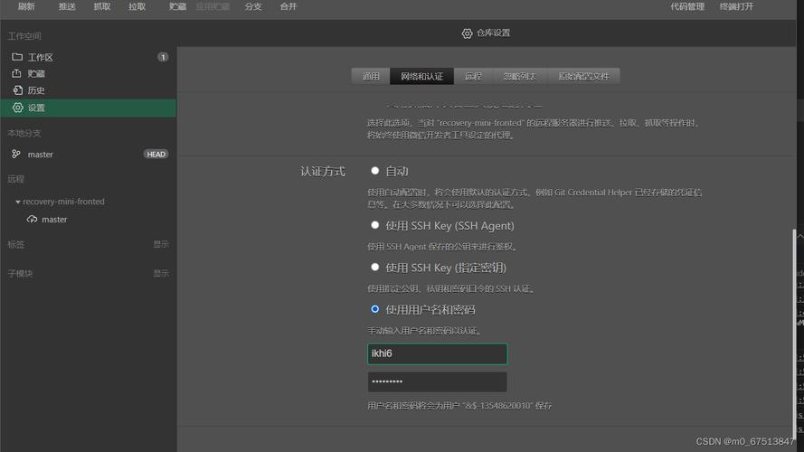Switch to the 通用 tab
Screen dimensions: 804x452
[371, 76]
